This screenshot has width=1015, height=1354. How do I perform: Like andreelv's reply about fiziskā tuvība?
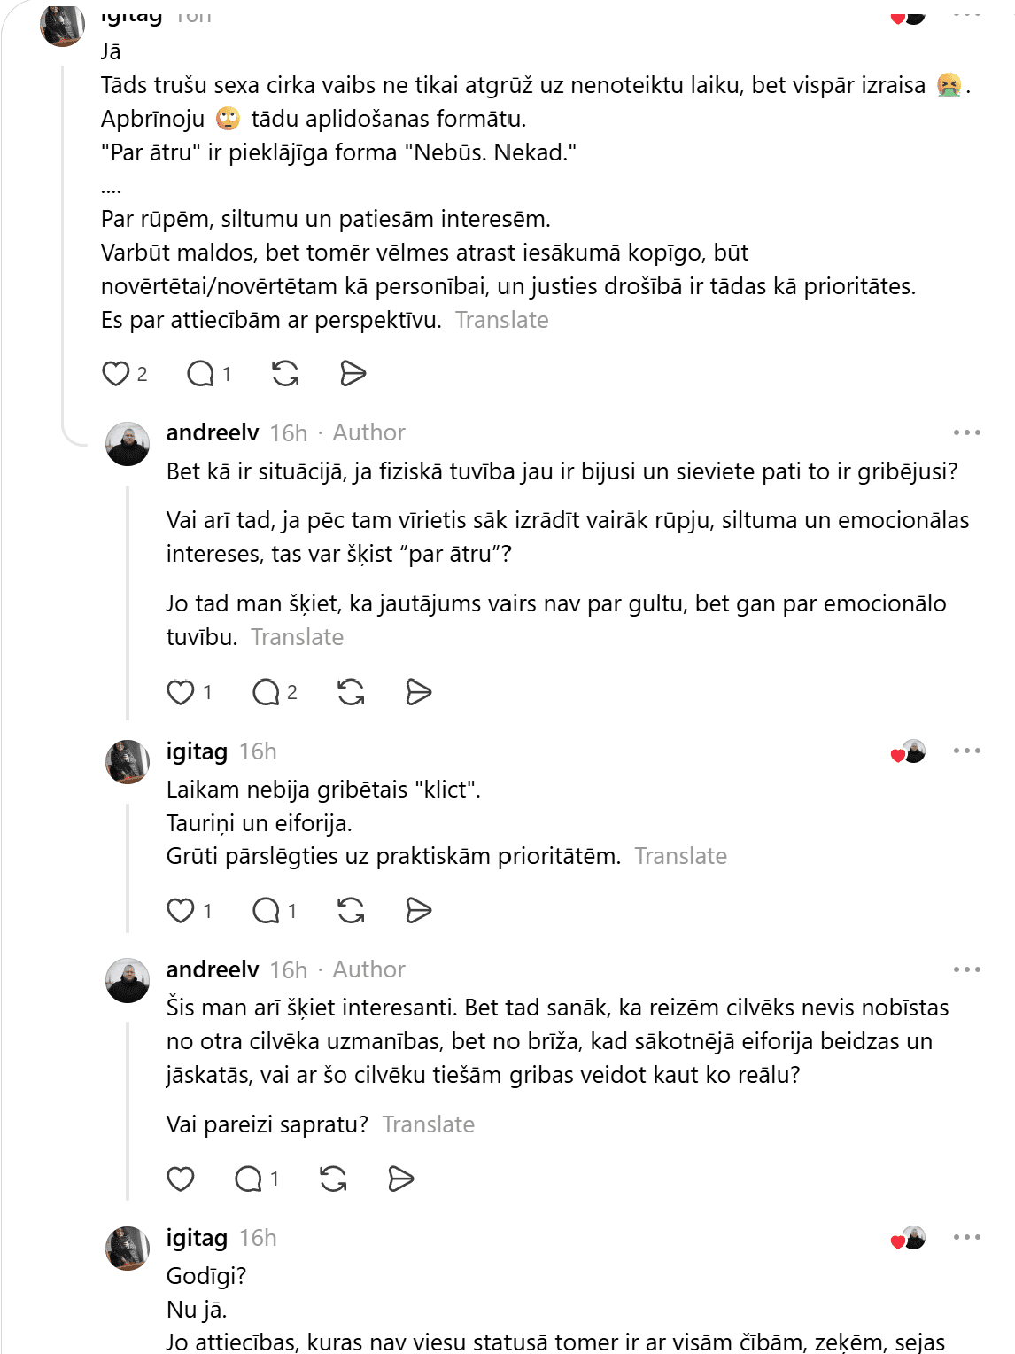coord(181,692)
